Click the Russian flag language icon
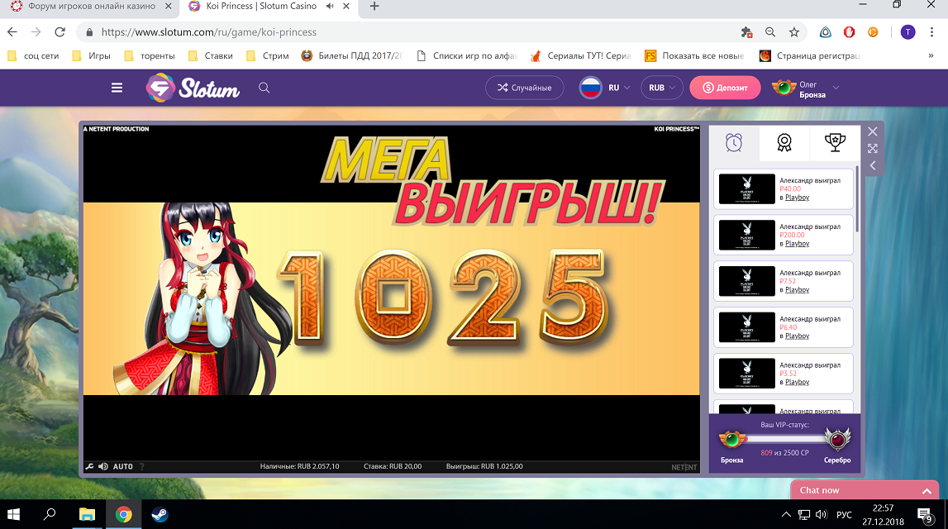This screenshot has width=948, height=529. pyautogui.click(x=590, y=88)
